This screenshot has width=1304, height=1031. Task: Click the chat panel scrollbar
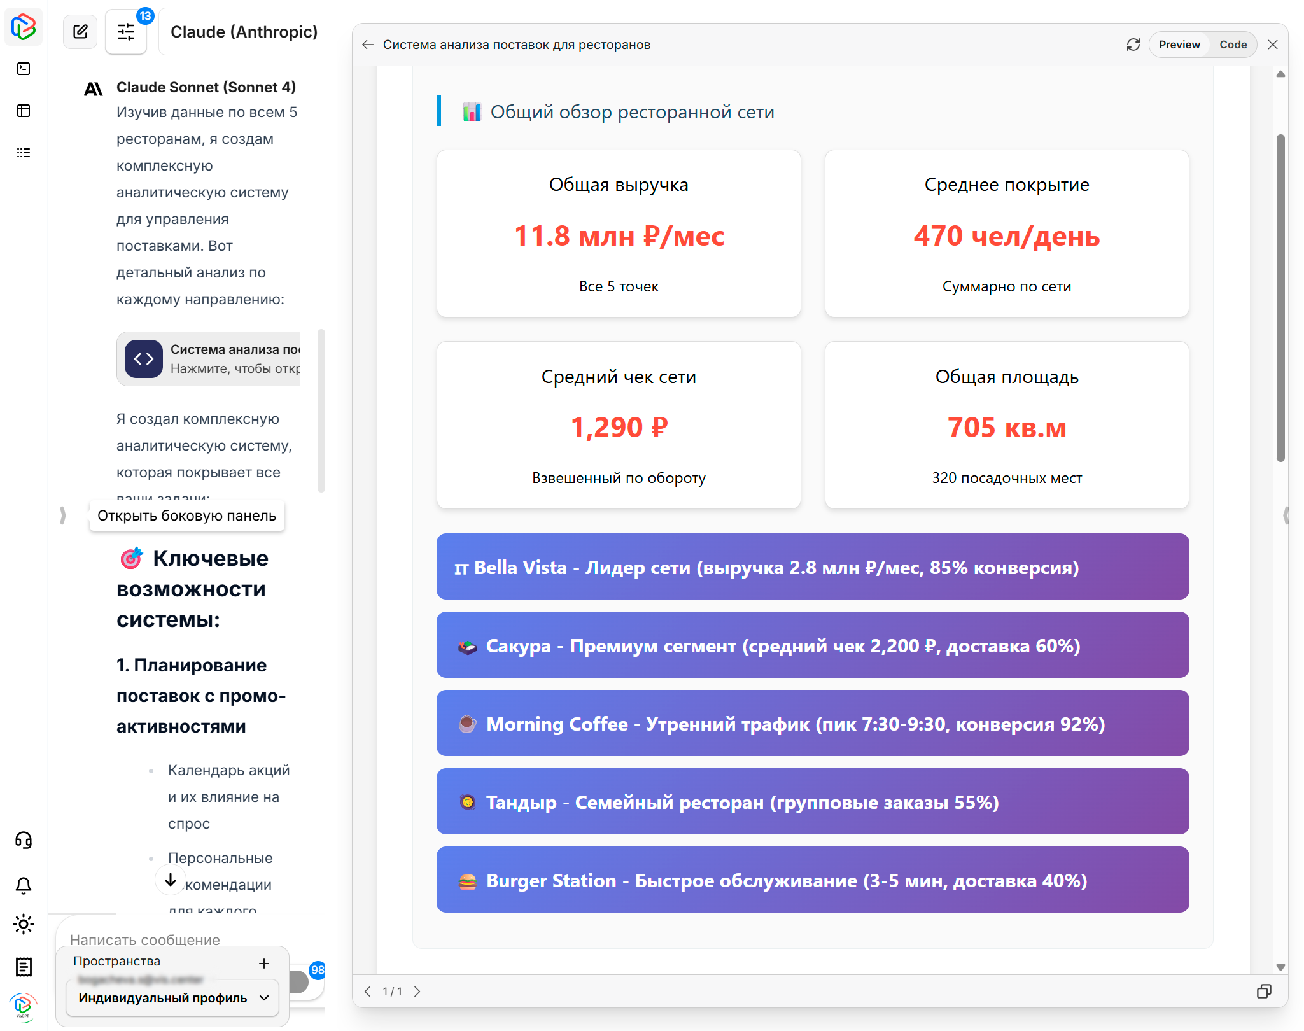[321, 410]
